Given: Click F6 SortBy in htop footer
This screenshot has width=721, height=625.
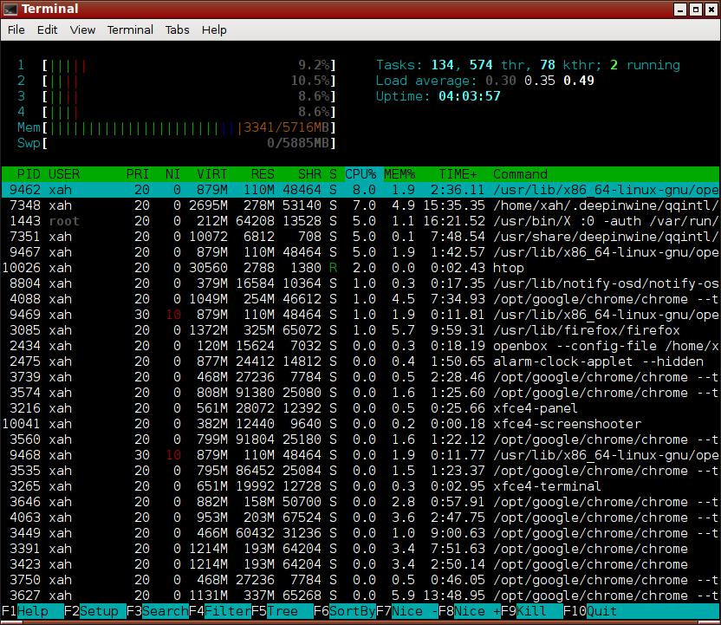Looking at the screenshot, I should click(x=345, y=611).
